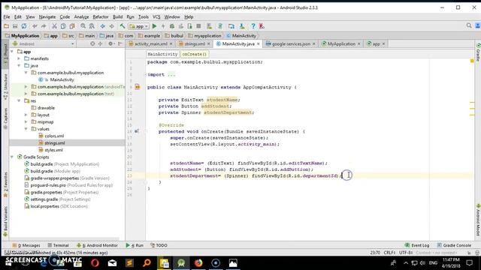Click the Copy toolbar icon
This screenshot has height=270, width=481.
tap(63, 26)
